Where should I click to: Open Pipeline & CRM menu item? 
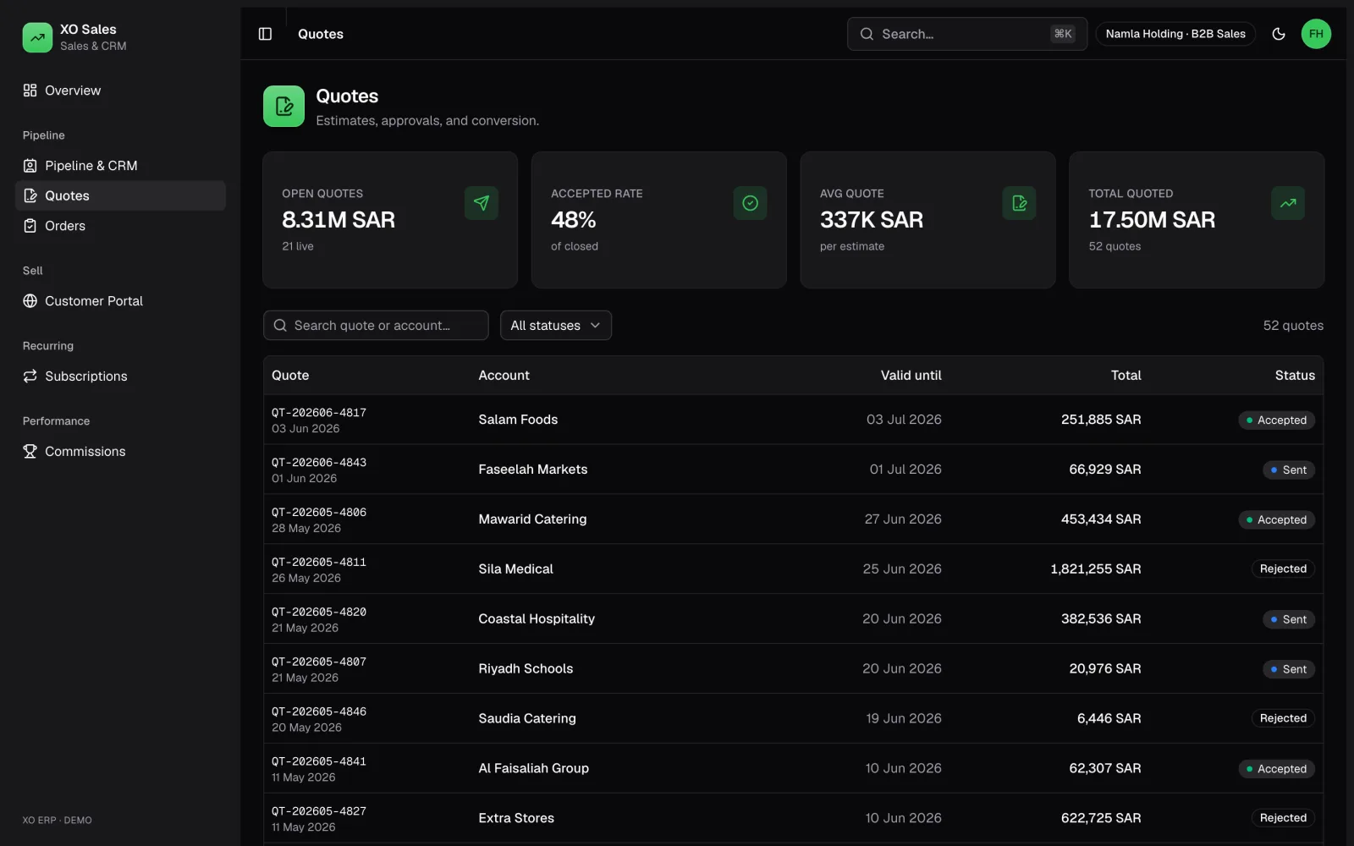[120, 166]
